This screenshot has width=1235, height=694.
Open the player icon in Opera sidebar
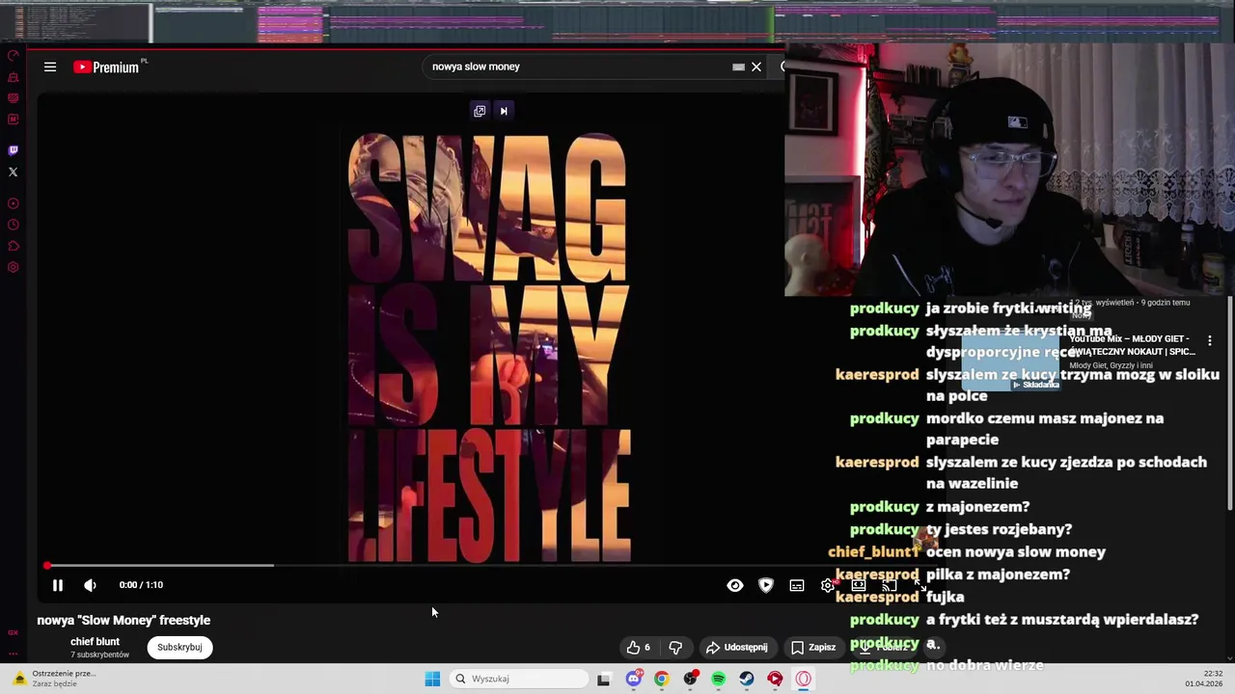tap(14, 203)
